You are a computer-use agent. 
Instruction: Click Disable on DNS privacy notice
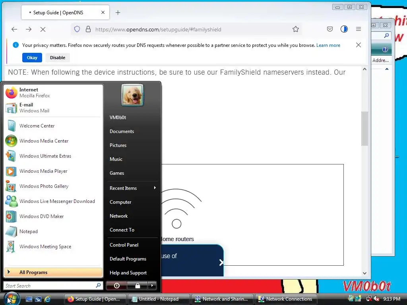pyautogui.click(x=58, y=58)
